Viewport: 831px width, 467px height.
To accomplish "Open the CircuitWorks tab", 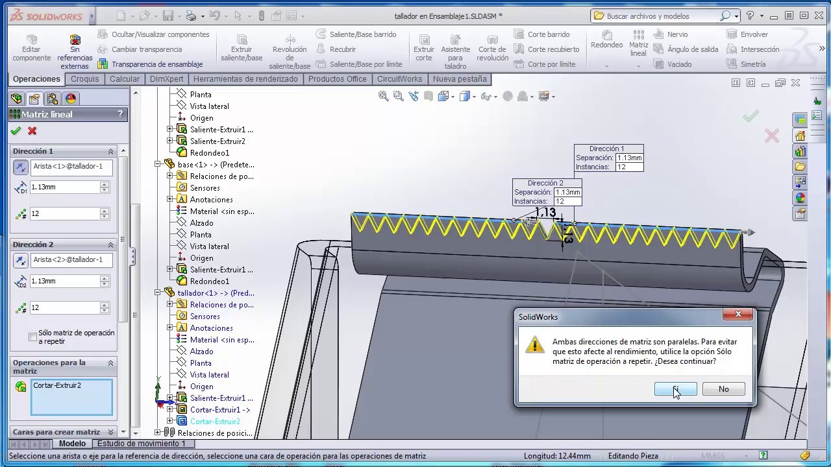I will click(x=399, y=79).
